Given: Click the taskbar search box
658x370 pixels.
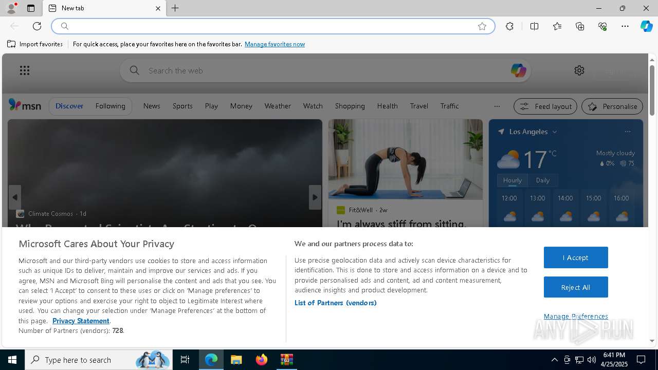Looking at the screenshot, I should tap(98, 360).
